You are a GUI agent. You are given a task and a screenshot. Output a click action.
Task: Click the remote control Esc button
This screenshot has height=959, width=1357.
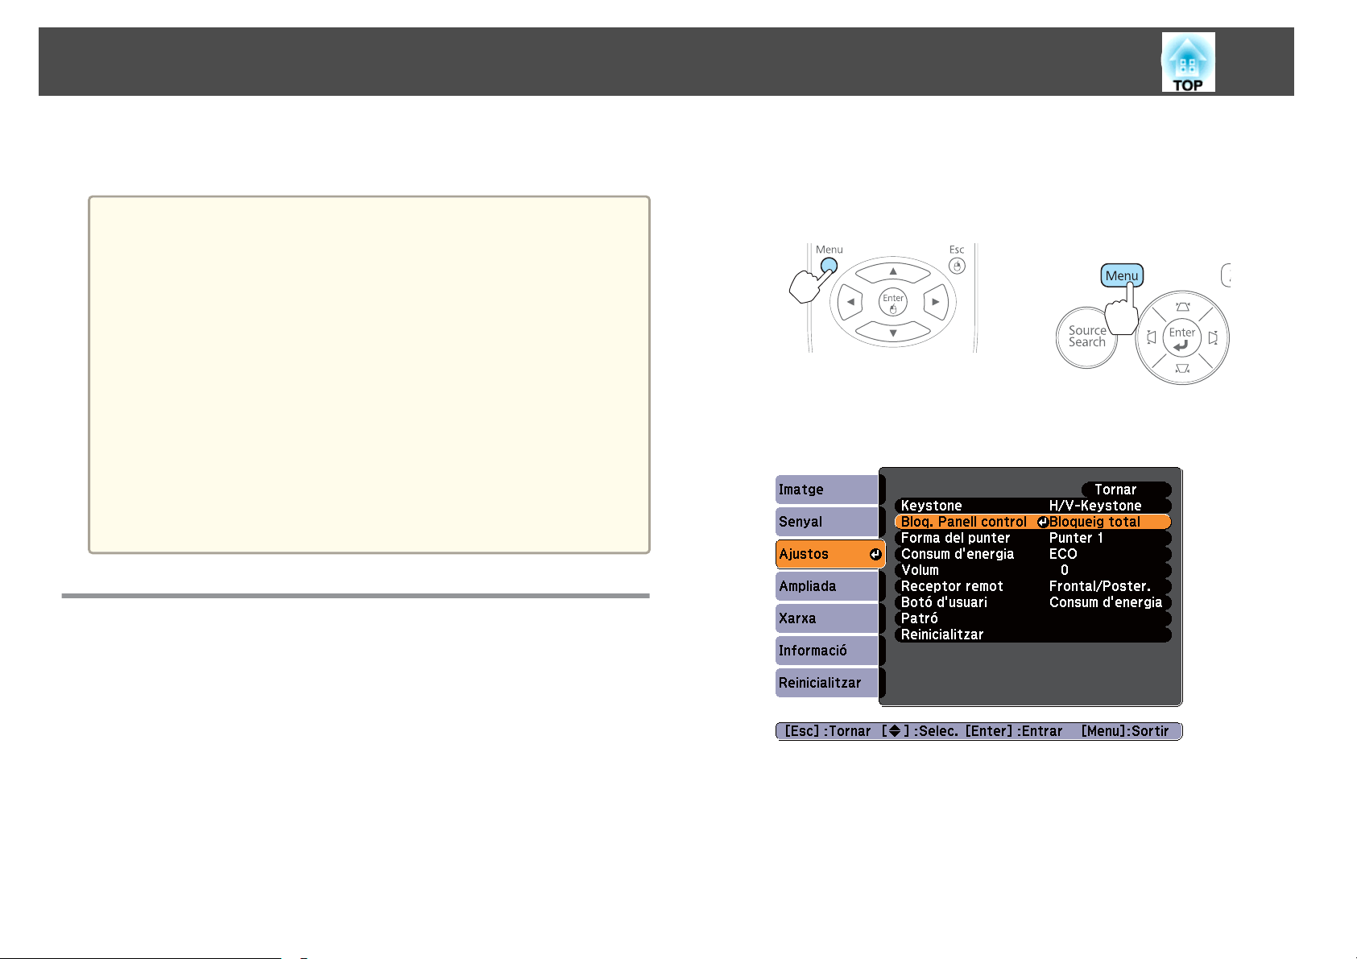[957, 266]
